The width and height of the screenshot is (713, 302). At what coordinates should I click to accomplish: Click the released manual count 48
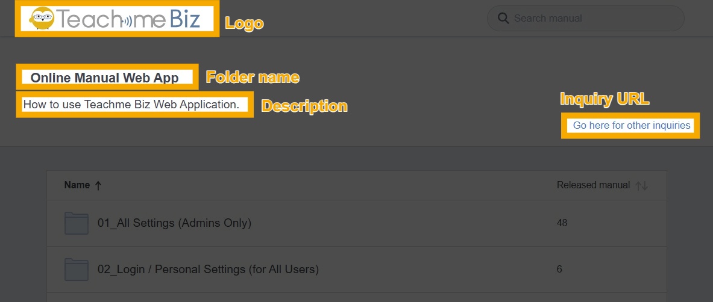562,223
